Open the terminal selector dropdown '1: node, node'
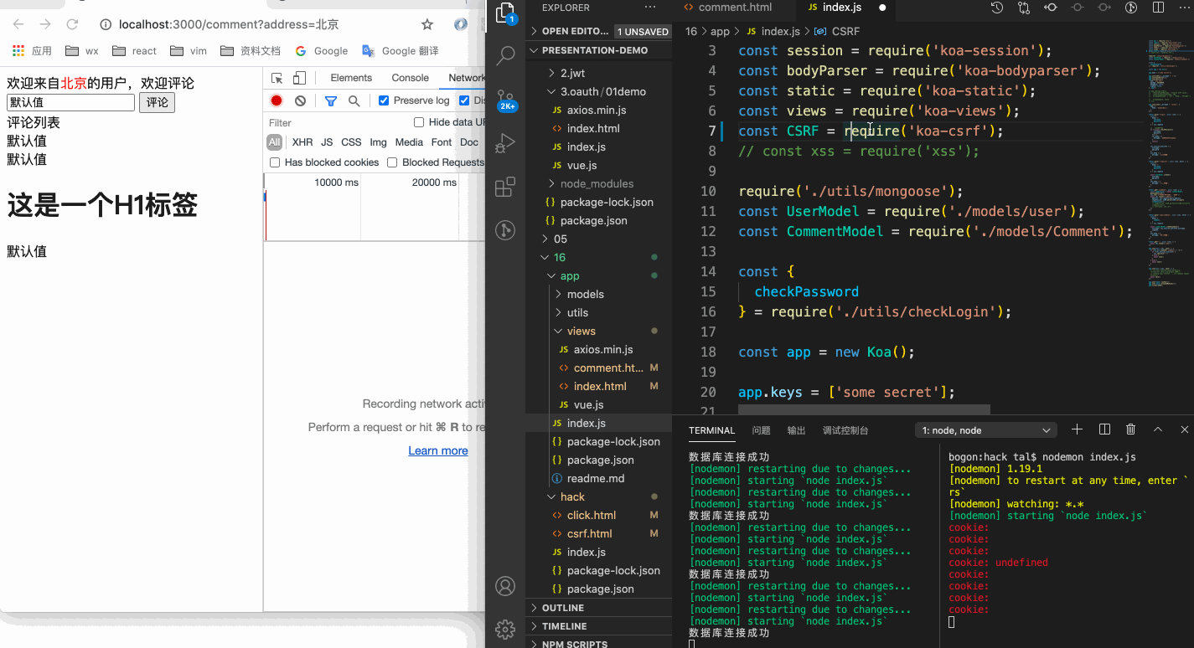 coord(986,430)
